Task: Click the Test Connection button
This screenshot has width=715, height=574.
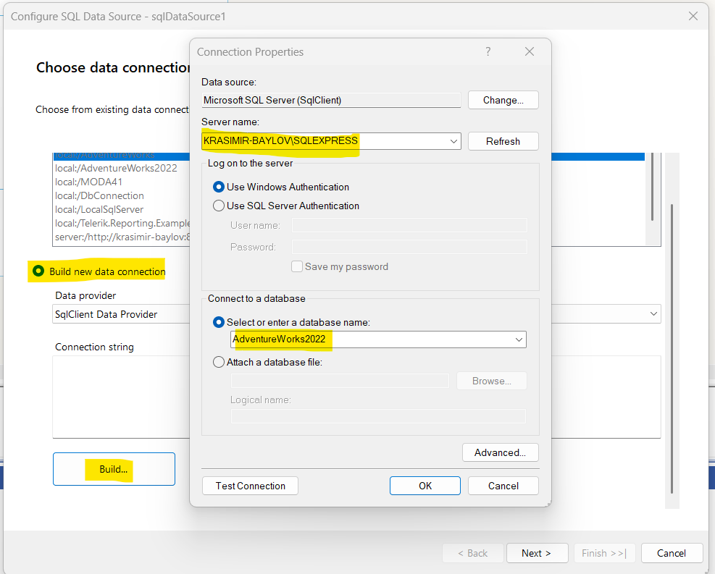Action: tap(251, 486)
